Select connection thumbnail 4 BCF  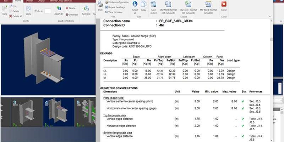(x=59, y=112)
